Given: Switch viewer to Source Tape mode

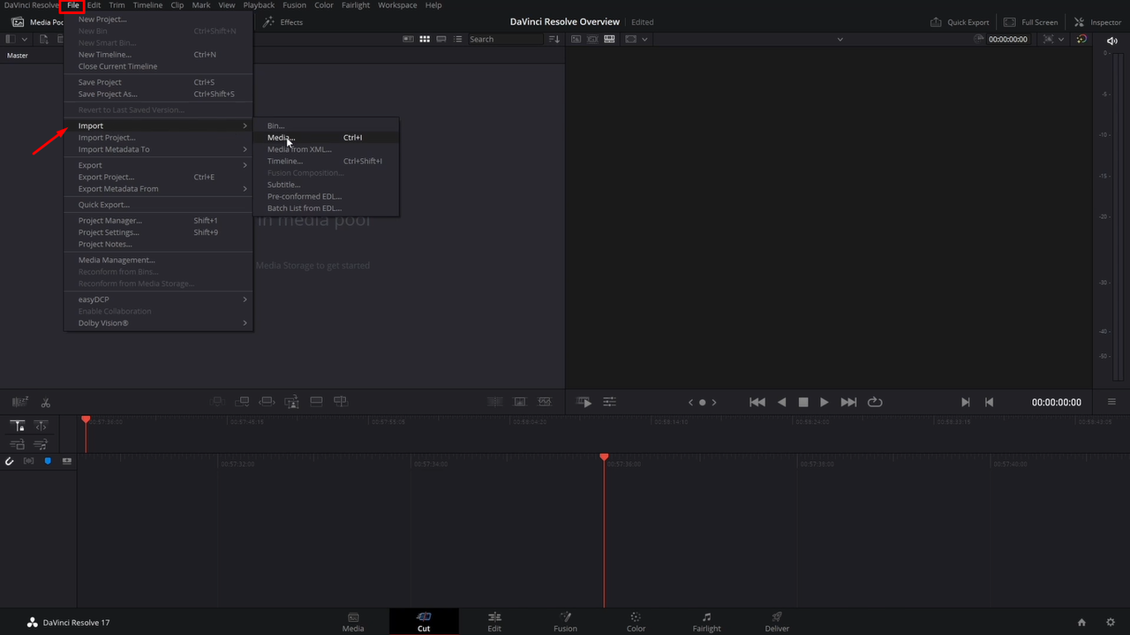Looking at the screenshot, I should (592, 39).
